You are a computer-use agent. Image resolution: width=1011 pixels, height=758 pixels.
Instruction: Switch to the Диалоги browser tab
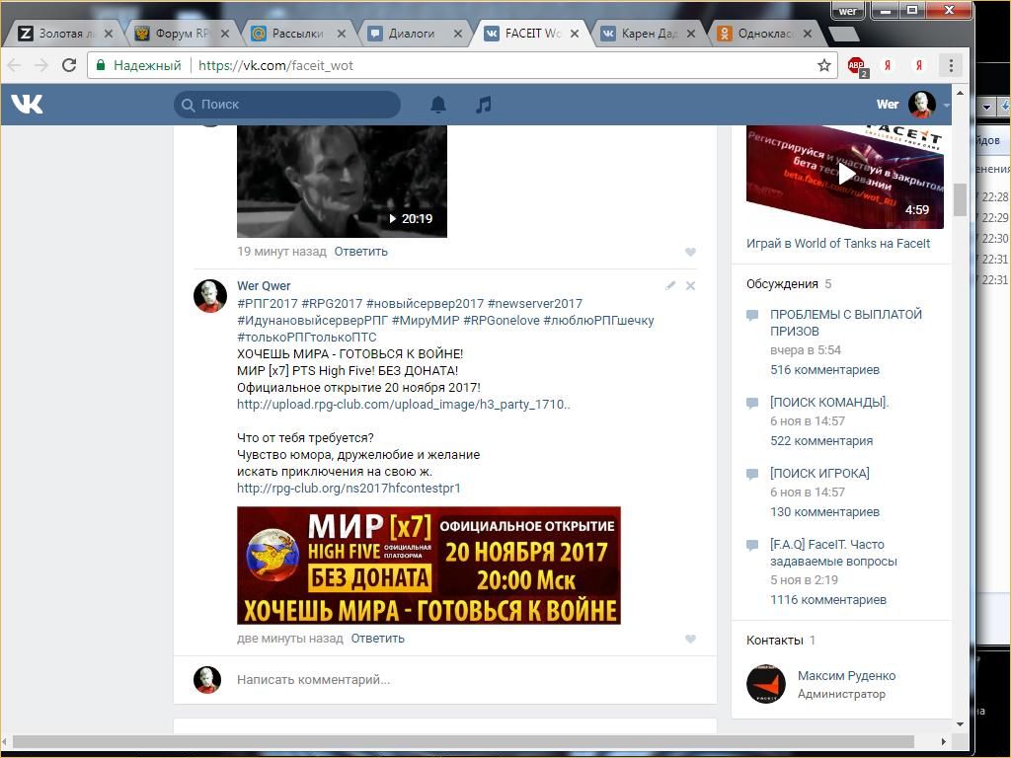tap(413, 33)
